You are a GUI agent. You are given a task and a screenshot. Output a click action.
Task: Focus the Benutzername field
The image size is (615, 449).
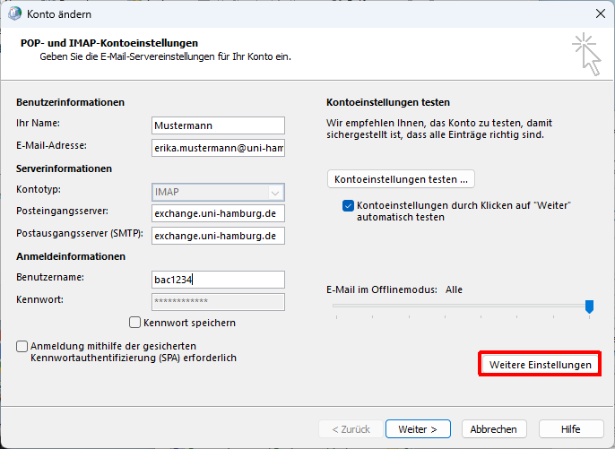point(218,280)
